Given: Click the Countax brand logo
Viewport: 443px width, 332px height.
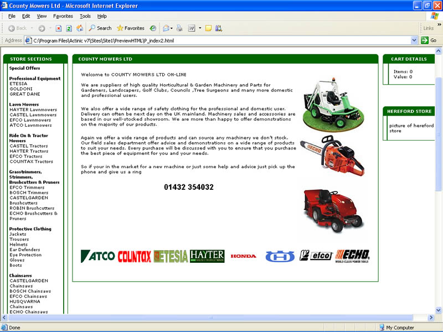Looking at the screenshot, I should pyautogui.click(x=134, y=256).
